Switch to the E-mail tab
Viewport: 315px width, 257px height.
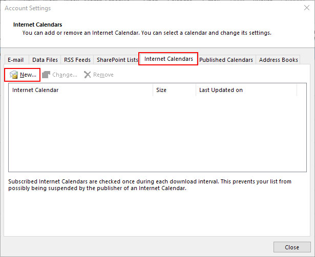coord(15,60)
